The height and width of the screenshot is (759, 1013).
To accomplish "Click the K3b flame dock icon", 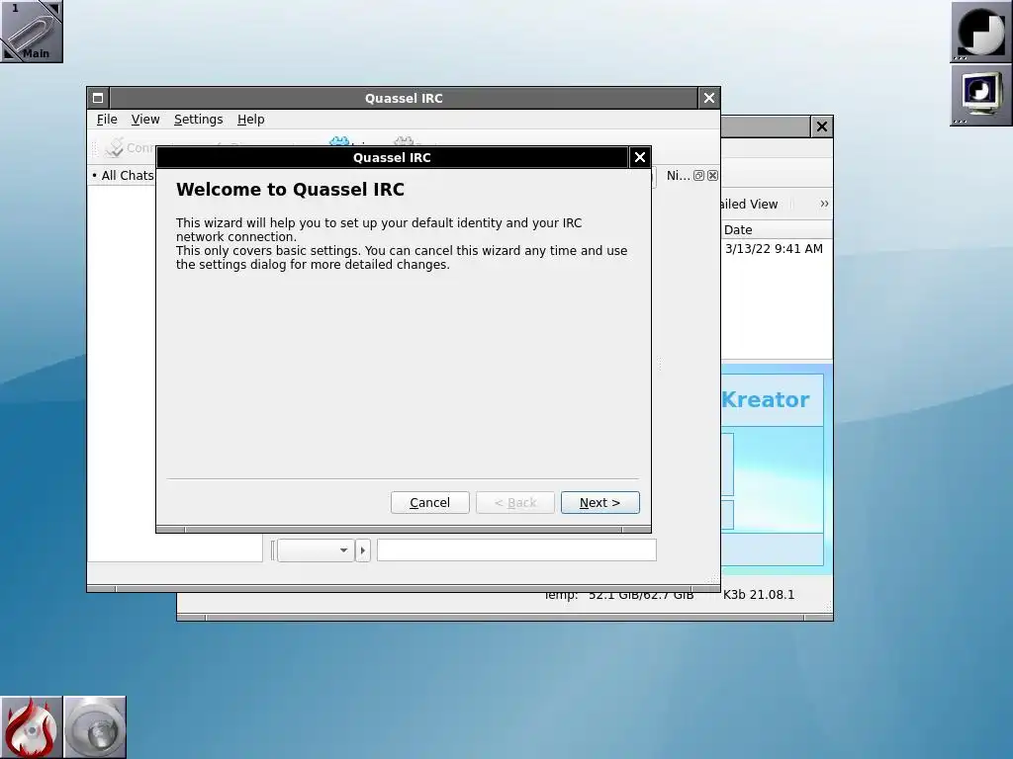I will (31, 727).
